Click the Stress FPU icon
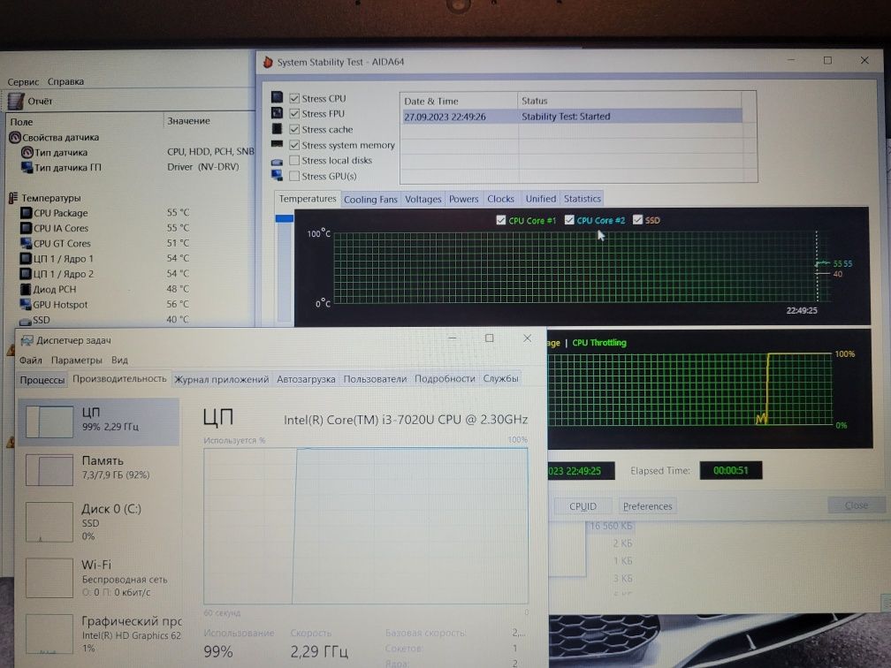The image size is (891, 668). (x=277, y=112)
